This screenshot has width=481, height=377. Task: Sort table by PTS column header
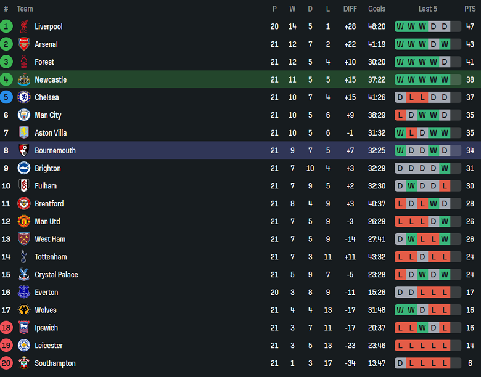click(x=470, y=9)
